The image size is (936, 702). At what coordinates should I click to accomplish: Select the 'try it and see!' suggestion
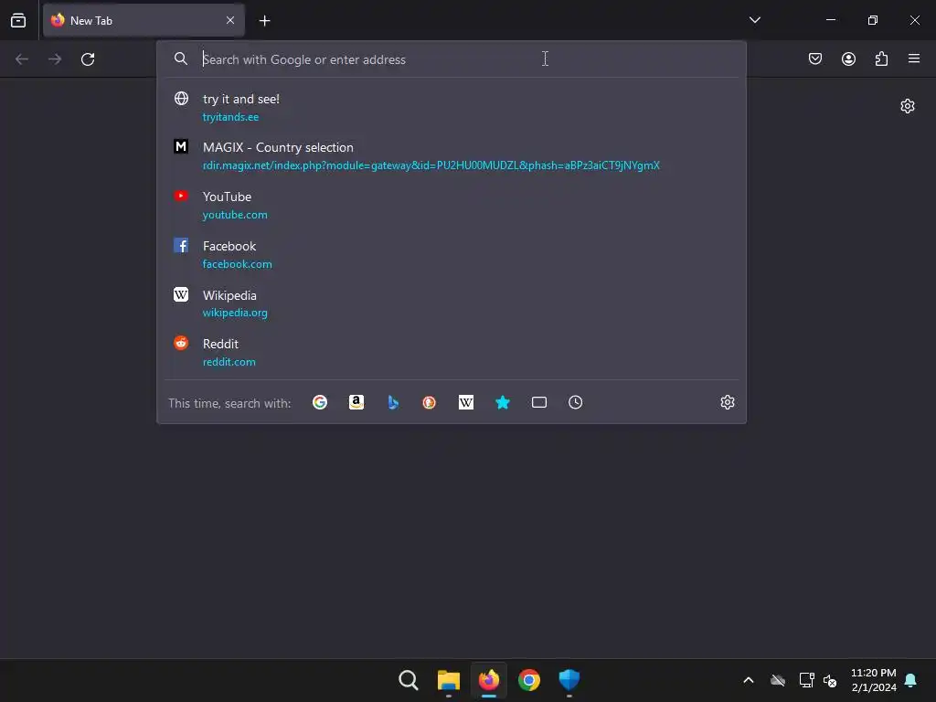click(x=452, y=108)
